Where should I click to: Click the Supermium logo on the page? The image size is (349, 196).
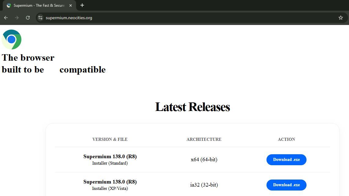[12, 39]
